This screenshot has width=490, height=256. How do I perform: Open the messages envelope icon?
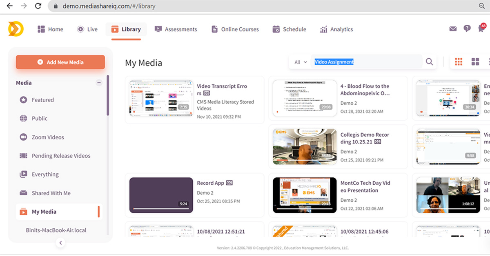pyautogui.click(x=453, y=29)
